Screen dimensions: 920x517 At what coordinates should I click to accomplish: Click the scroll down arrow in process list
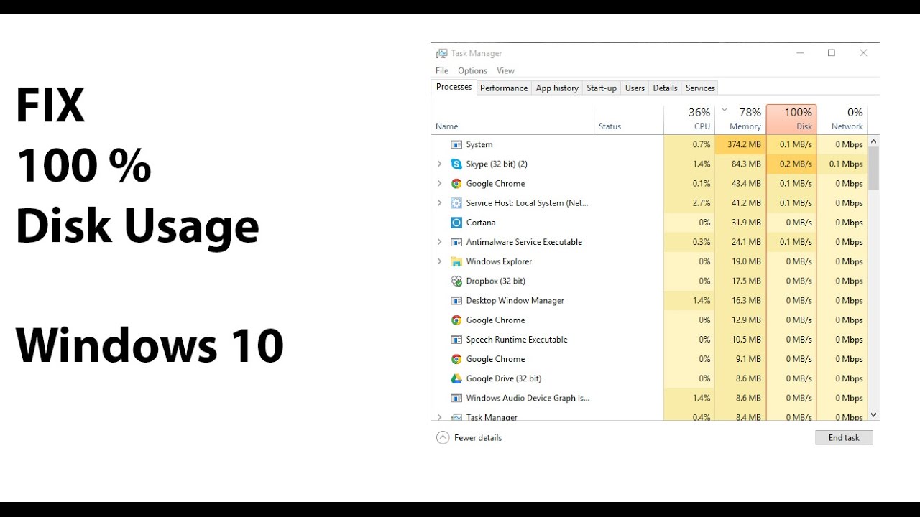pos(874,415)
